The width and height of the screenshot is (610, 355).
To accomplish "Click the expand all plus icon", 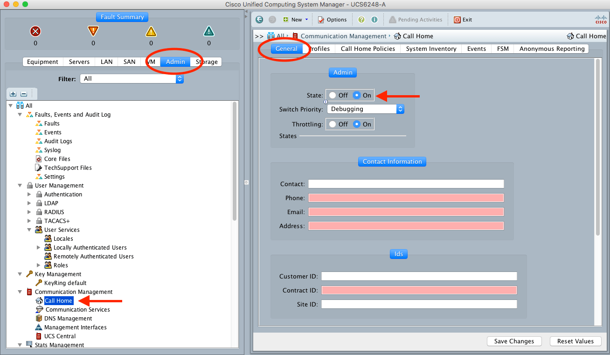I will [x=13, y=94].
